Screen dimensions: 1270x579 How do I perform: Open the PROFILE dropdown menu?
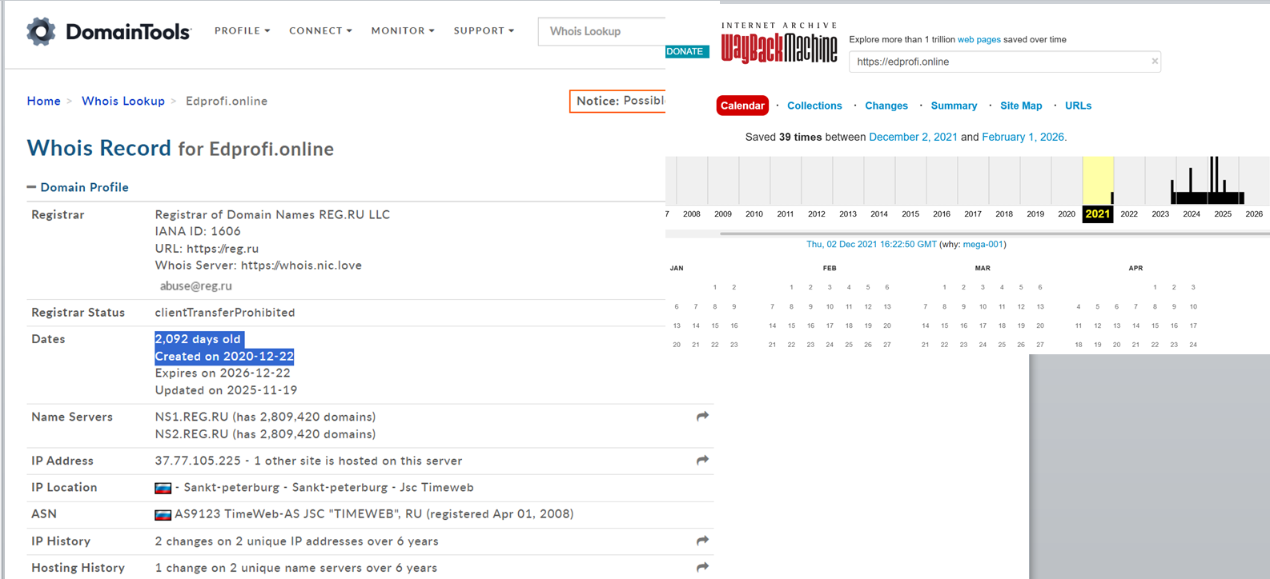pyautogui.click(x=242, y=30)
